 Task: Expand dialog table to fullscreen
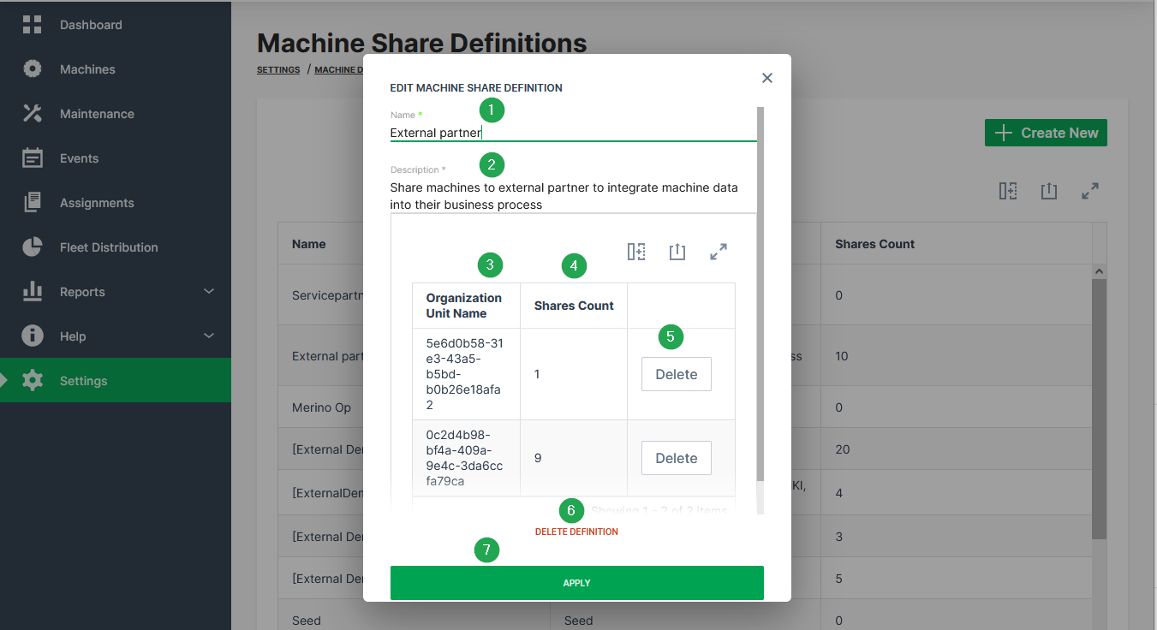pyautogui.click(x=718, y=252)
